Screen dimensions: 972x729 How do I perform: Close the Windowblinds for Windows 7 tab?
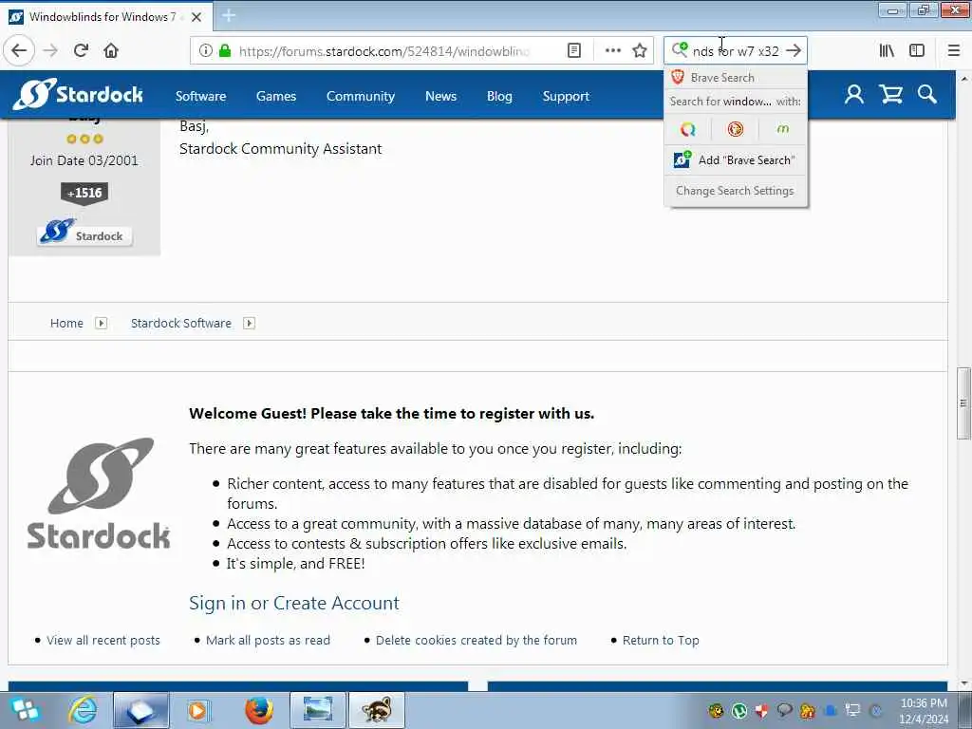pyautogui.click(x=196, y=17)
